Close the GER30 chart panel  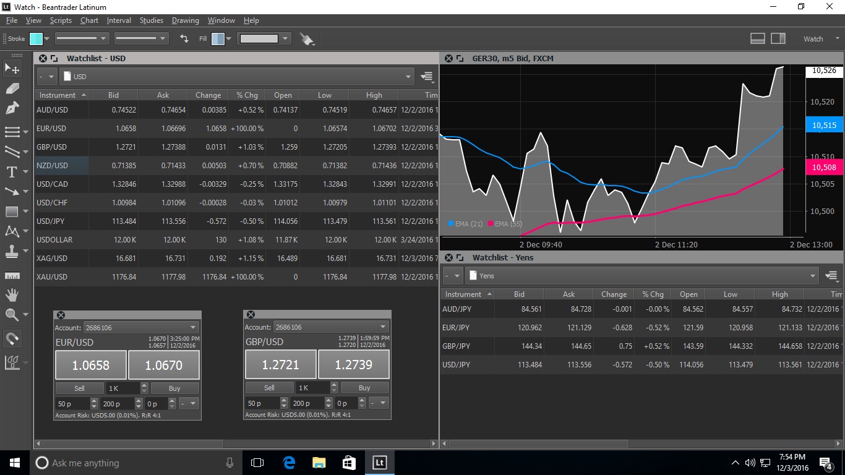[x=448, y=59]
